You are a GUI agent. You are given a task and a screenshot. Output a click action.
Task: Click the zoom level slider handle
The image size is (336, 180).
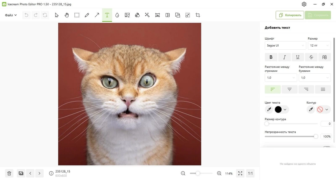coord(198,173)
